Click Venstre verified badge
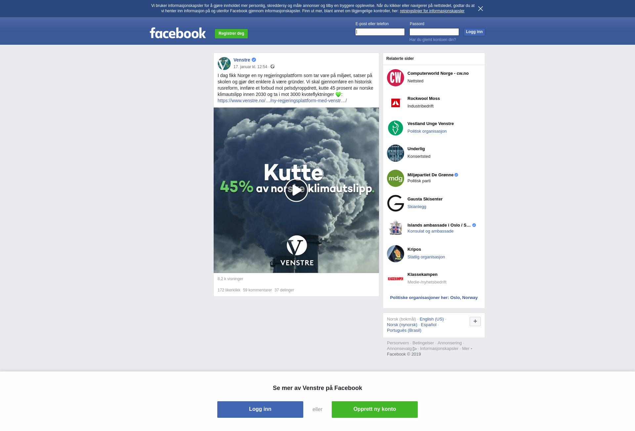 tap(254, 60)
